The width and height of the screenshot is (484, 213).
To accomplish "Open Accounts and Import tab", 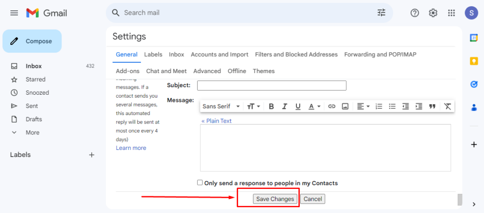I will (219, 55).
